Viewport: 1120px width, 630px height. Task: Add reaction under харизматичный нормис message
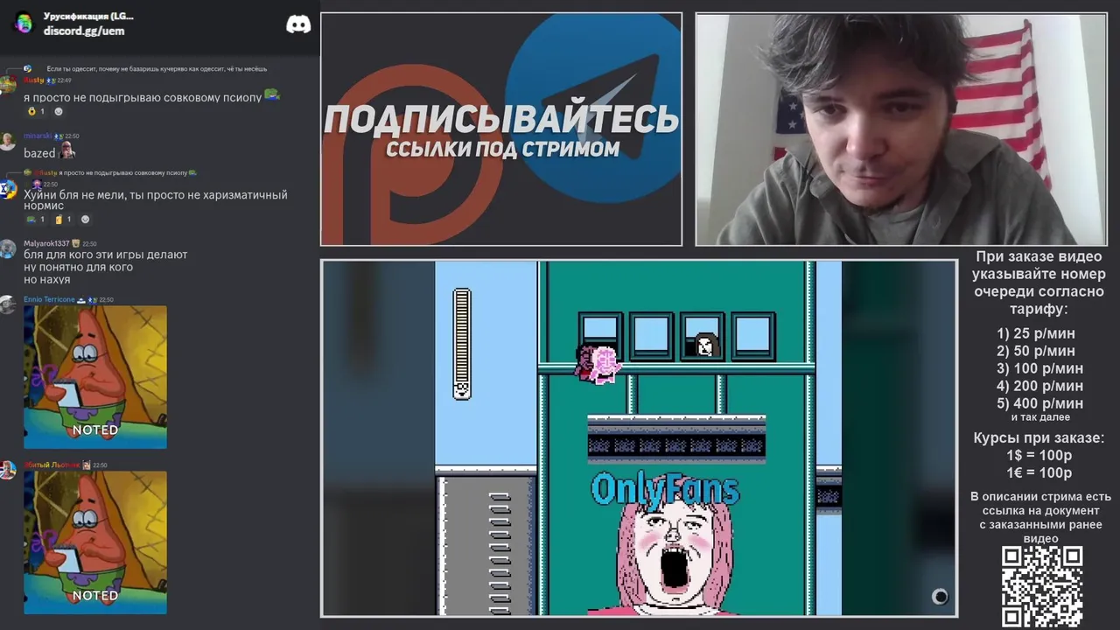click(x=85, y=219)
